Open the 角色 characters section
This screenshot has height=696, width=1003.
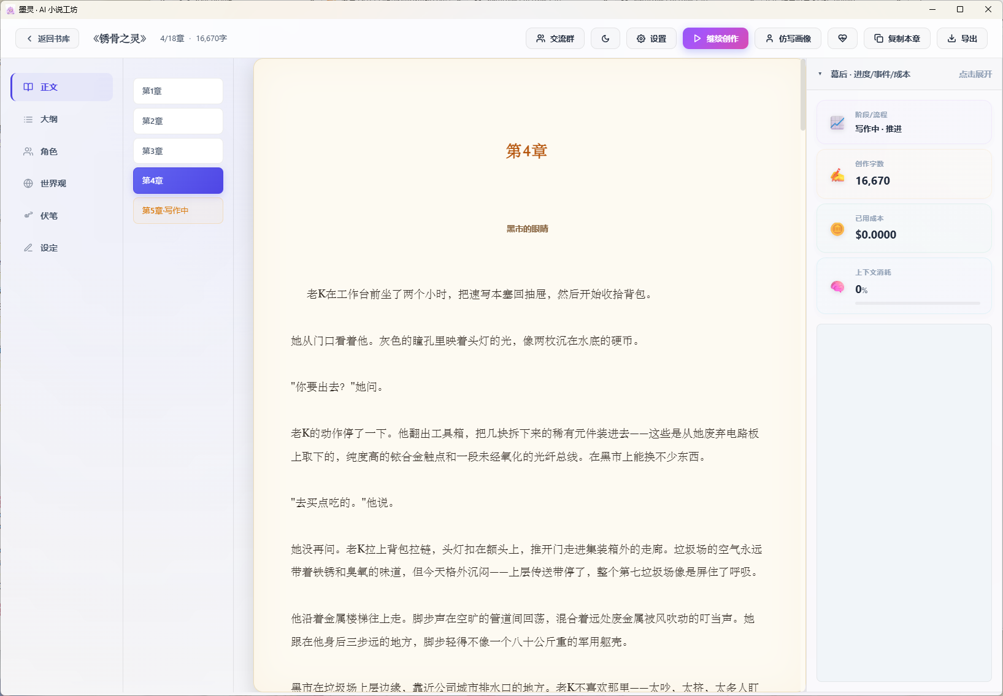[x=62, y=151]
